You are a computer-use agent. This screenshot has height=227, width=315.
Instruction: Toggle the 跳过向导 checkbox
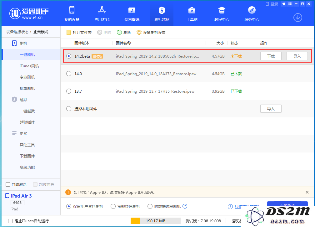pyautogui.click(x=35, y=184)
